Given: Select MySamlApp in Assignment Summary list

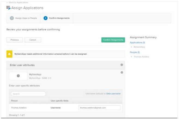Looking at the screenshot, I should (139, 47).
